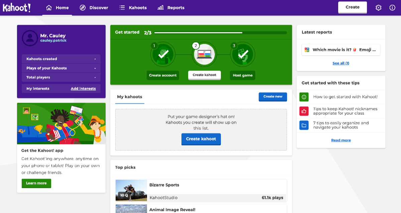
Task: Open the cauley.patrick username link
Action: coord(53,40)
